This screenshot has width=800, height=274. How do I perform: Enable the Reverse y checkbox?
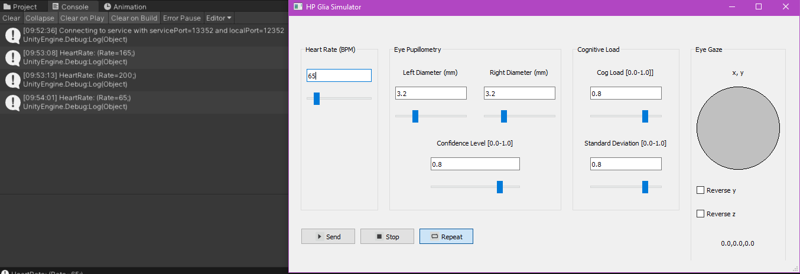point(701,190)
